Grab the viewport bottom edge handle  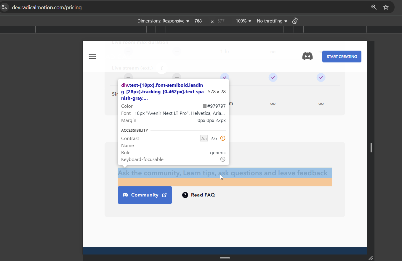pos(225,258)
